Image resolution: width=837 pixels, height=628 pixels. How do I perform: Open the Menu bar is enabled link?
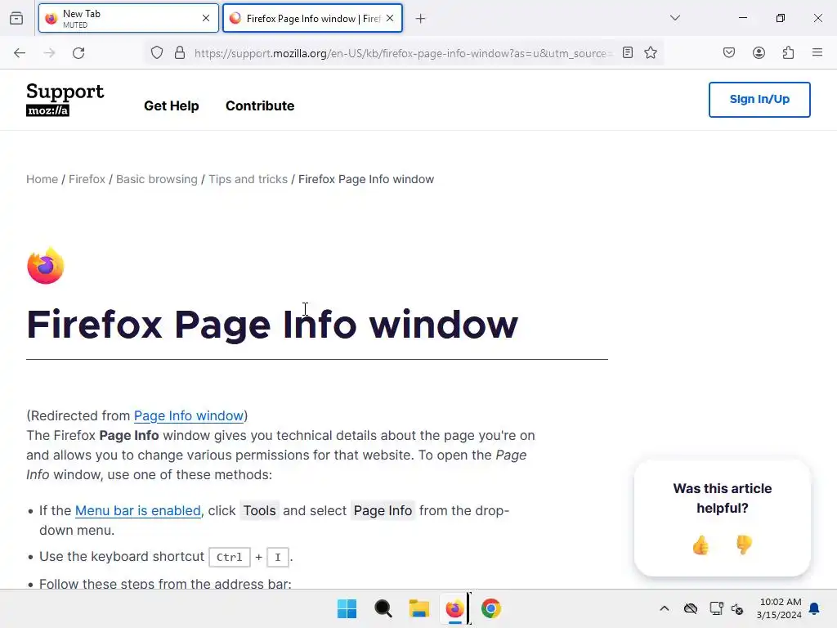click(x=137, y=511)
